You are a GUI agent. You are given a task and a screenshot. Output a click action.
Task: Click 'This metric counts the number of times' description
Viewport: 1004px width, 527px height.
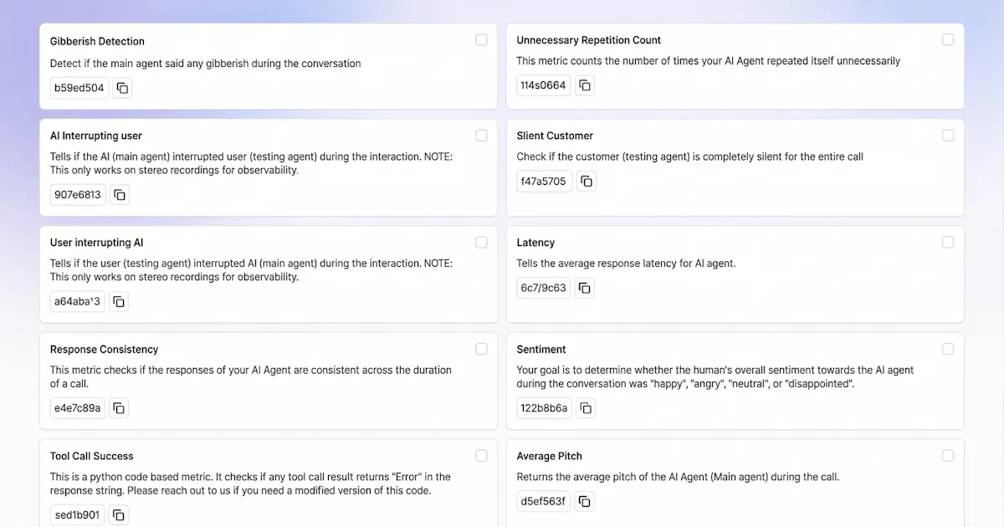[x=709, y=61]
